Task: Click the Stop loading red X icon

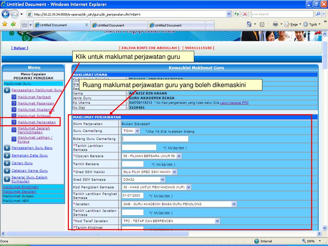Action: [x=245, y=14]
